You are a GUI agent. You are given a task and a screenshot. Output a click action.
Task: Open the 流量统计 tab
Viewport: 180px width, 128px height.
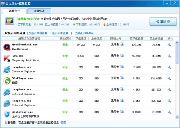(x=39, y=11)
